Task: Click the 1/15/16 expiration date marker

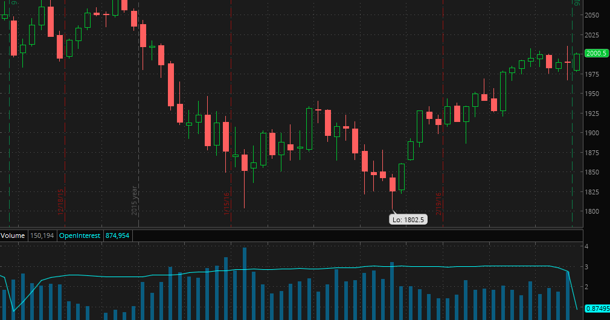Action: pos(226,203)
